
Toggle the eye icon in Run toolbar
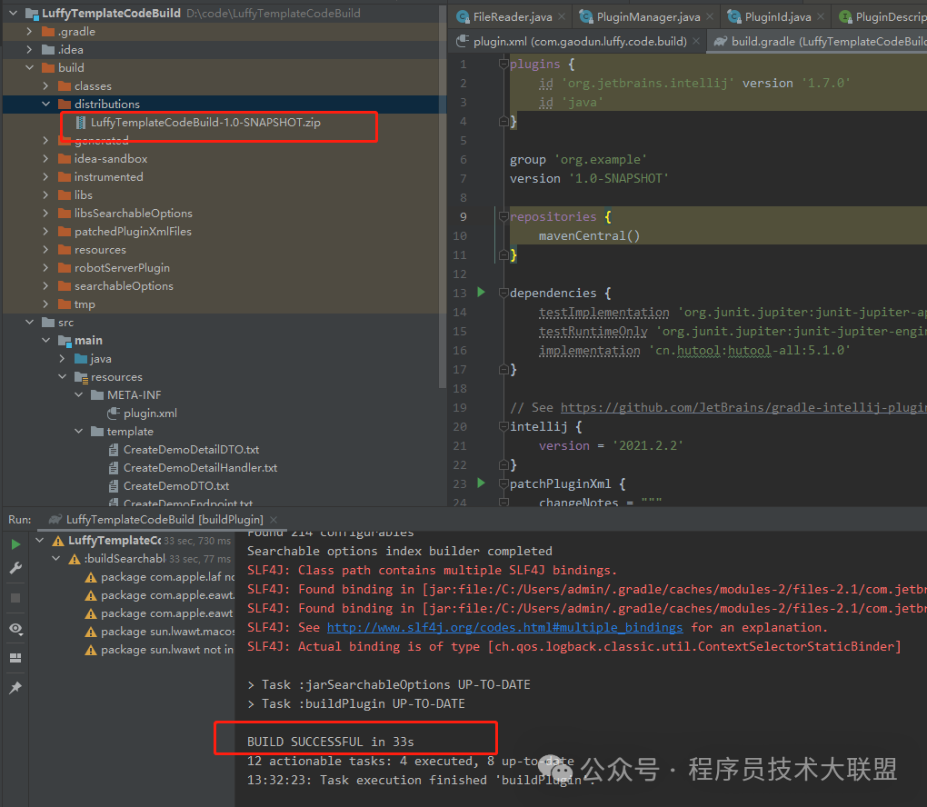[16, 629]
